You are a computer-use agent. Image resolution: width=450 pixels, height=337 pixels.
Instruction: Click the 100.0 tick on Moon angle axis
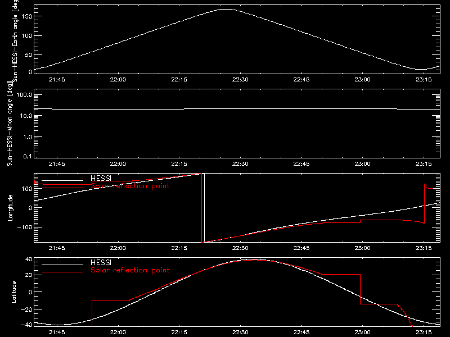(x=24, y=94)
